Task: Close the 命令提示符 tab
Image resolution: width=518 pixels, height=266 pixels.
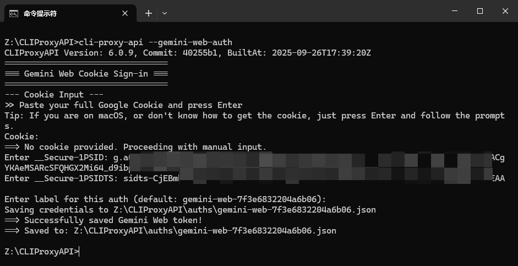Action: coord(125,13)
